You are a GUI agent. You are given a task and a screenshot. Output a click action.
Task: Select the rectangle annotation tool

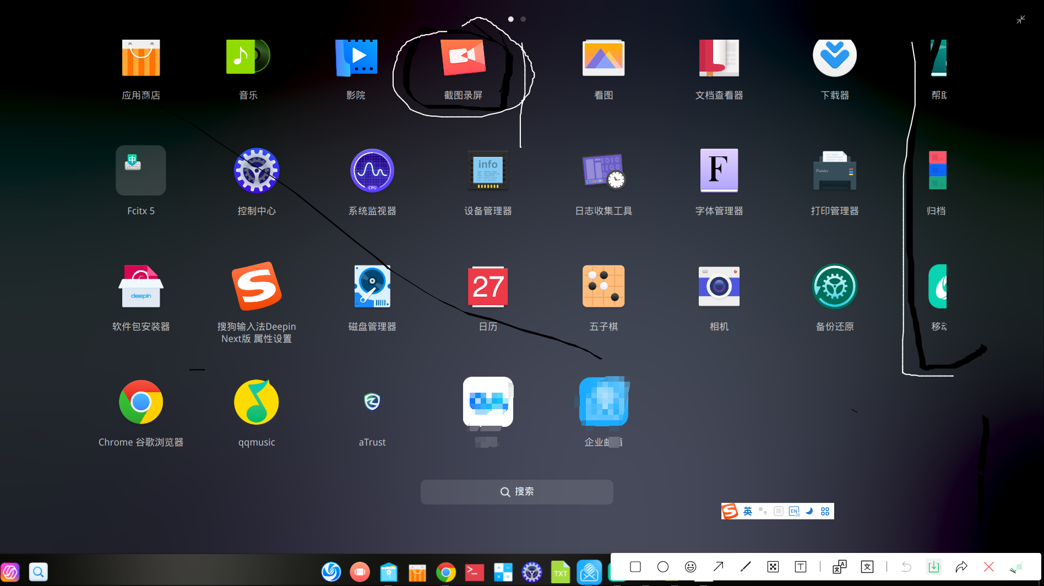tap(635, 567)
